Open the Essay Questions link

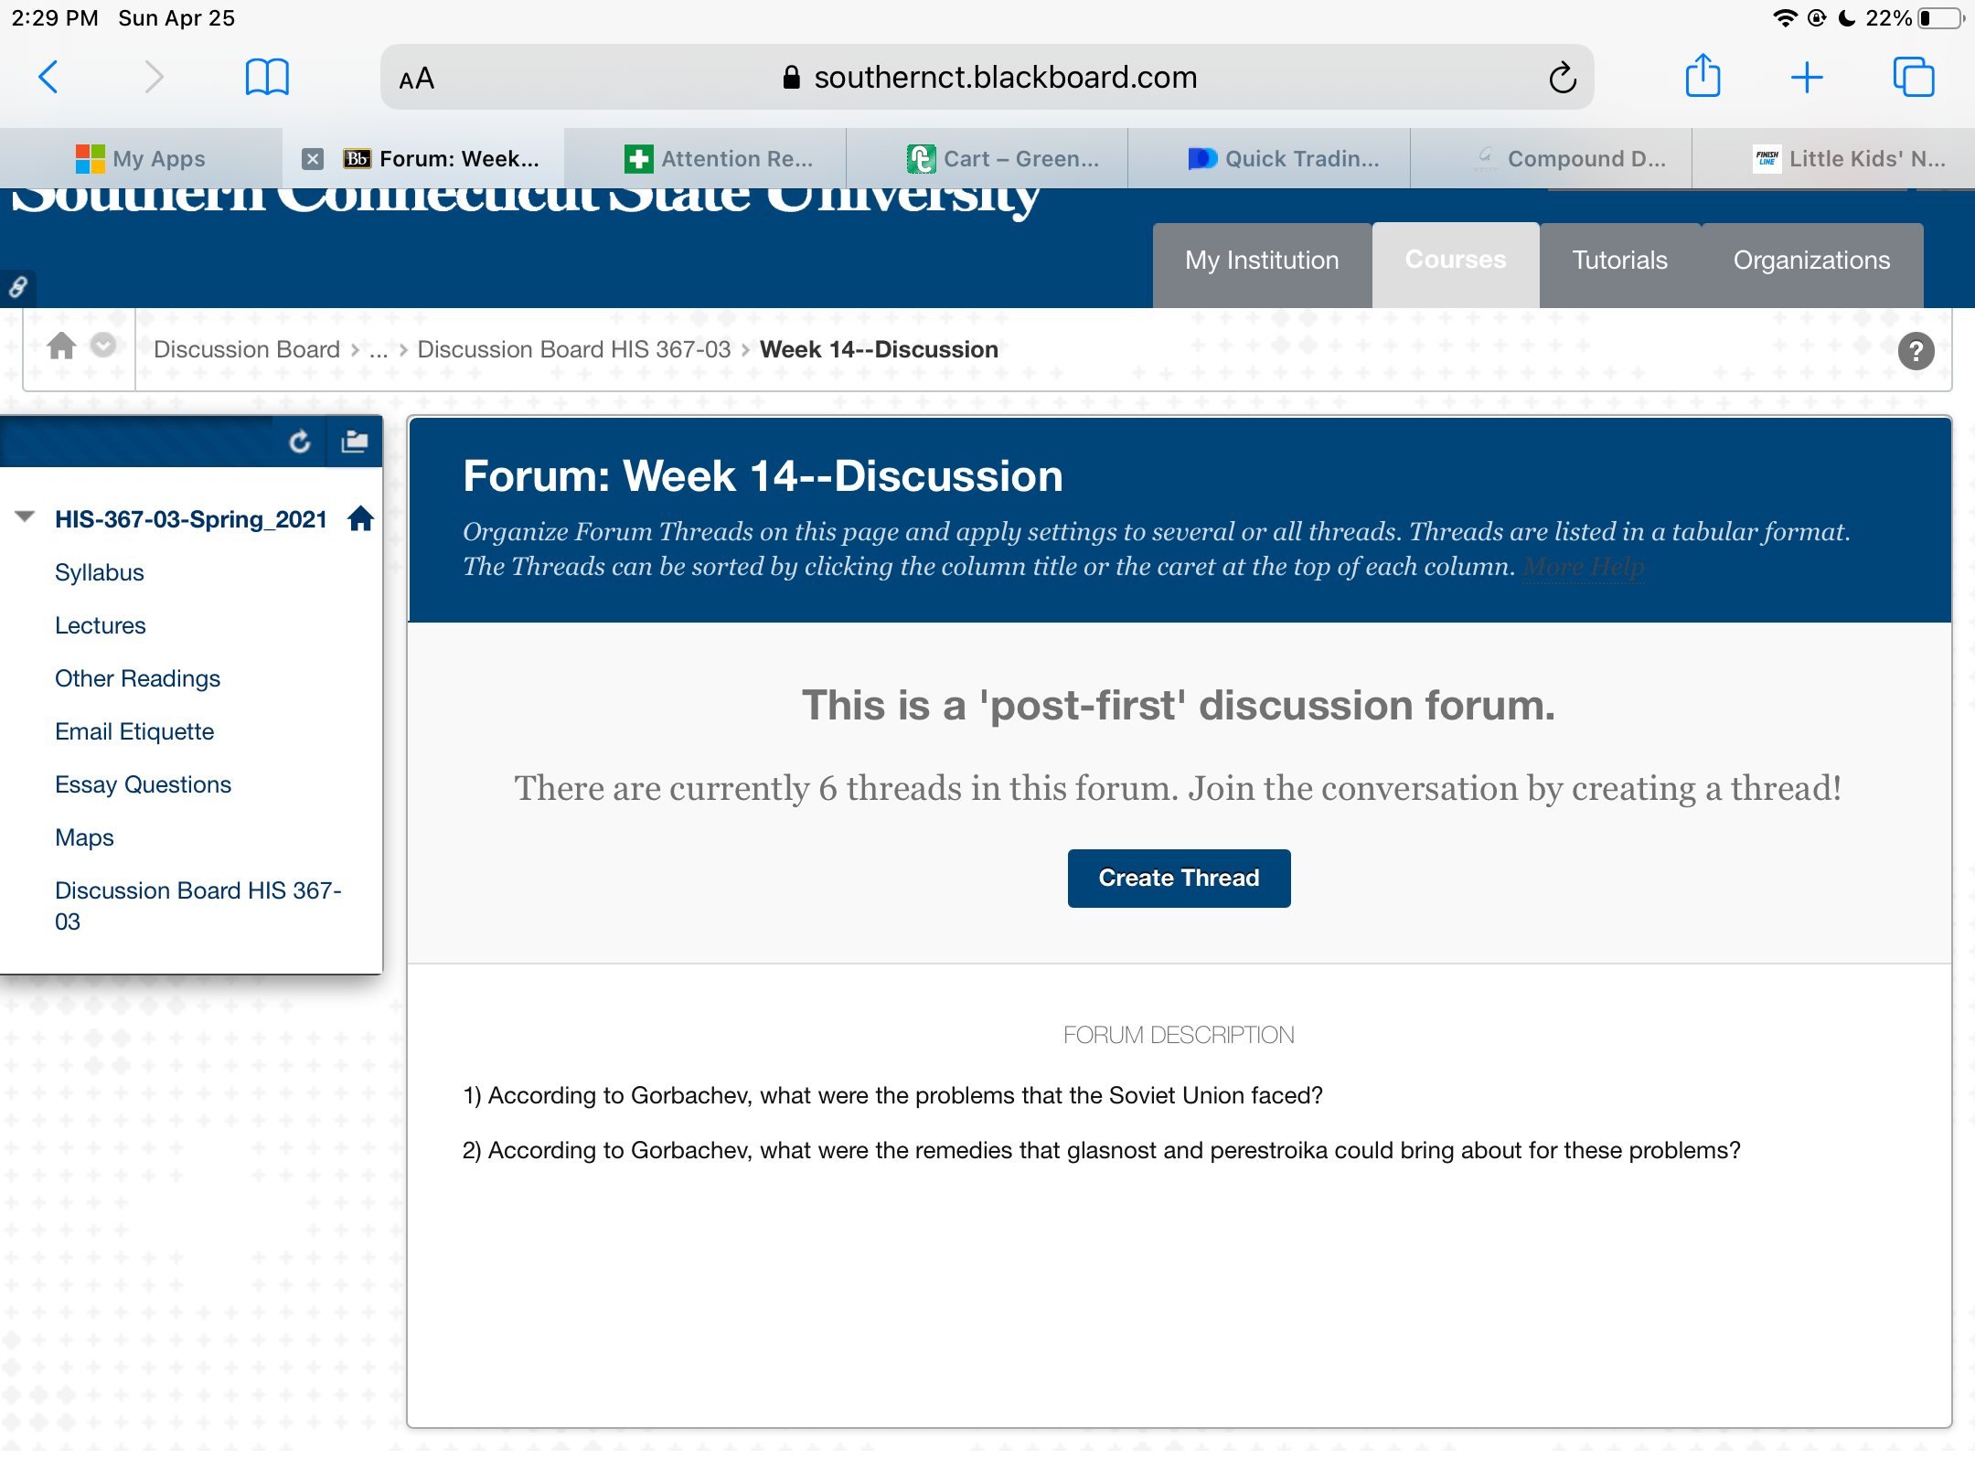click(x=143, y=784)
